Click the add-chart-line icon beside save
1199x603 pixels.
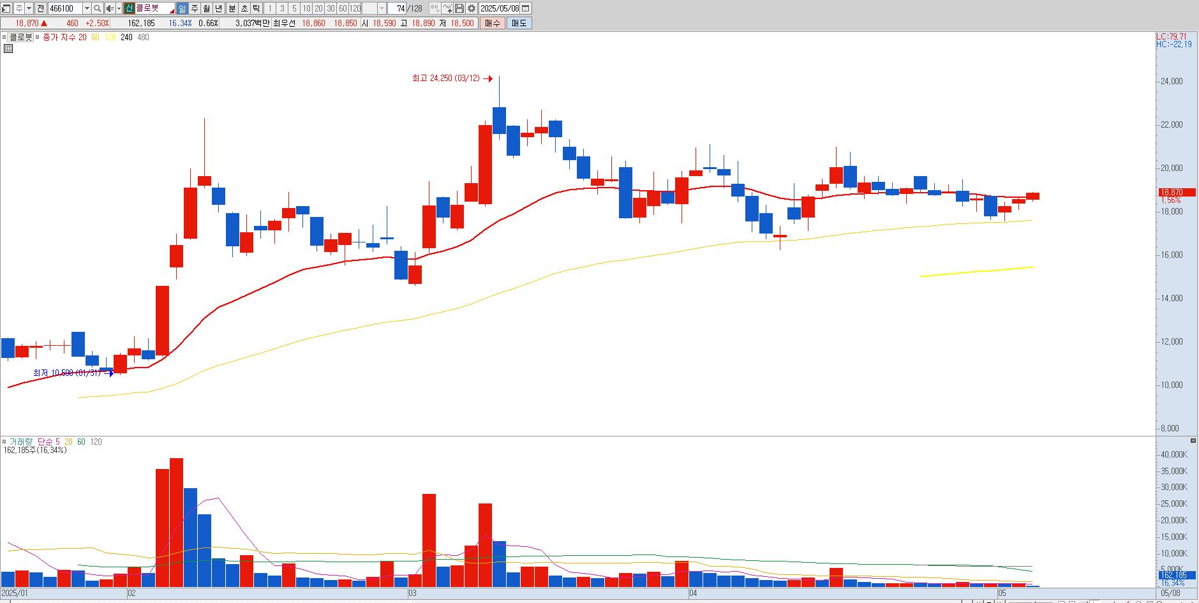447,8
